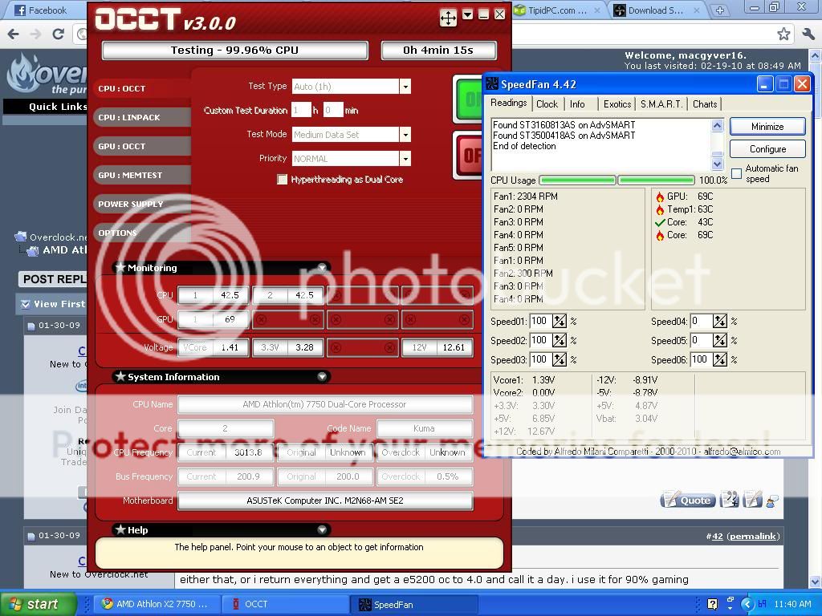Select the POWER SUPPLY tab in OCCT
The width and height of the screenshot is (822, 616).
[141, 204]
